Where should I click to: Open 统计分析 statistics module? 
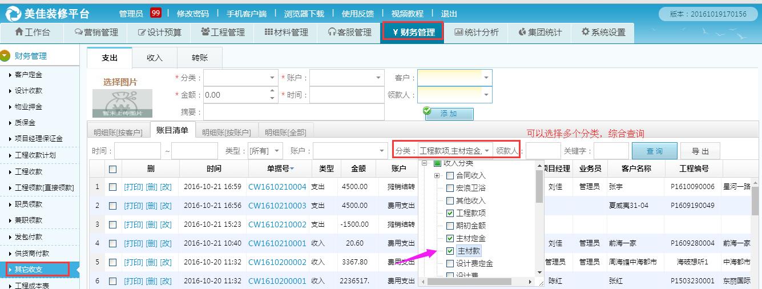coord(476,33)
